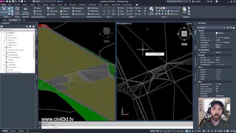The height and width of the screenshot is (133, 236).
Task: Select the Mirror tool
Action: (130, 11)
